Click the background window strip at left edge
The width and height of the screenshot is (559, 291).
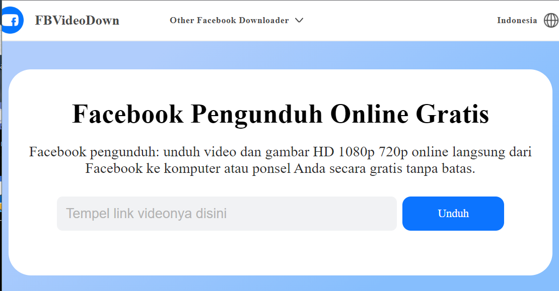(1, 151)
